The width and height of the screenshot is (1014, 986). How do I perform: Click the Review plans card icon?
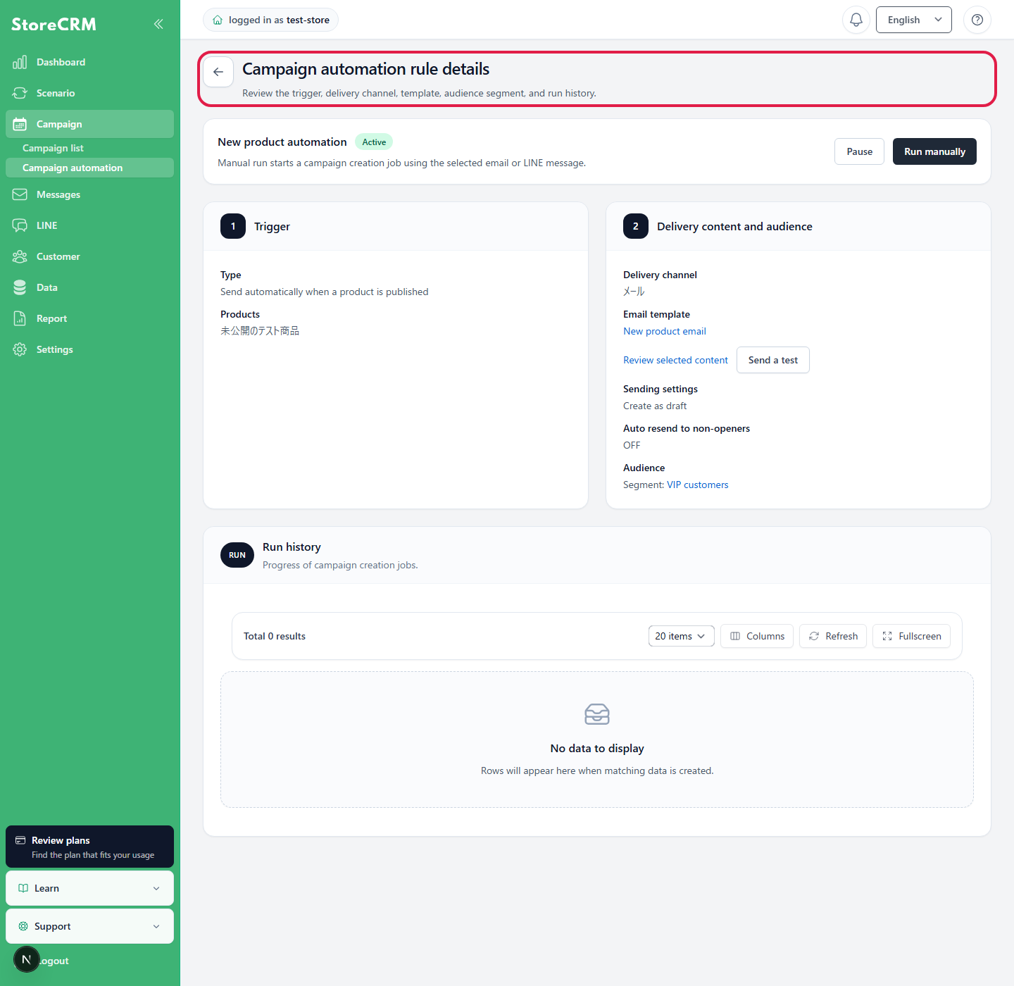[x=20, y=840]
